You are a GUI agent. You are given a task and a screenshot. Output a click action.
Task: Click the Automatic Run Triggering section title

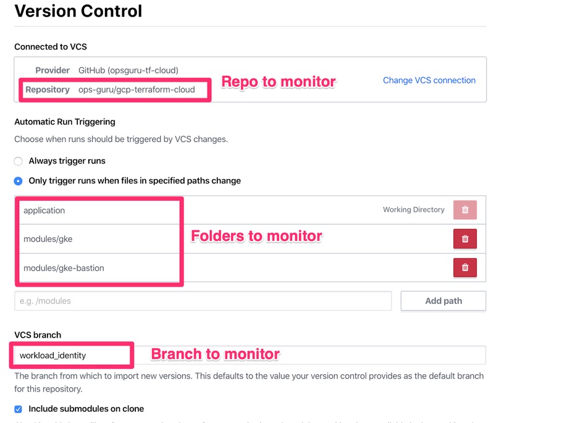(65, 122)
